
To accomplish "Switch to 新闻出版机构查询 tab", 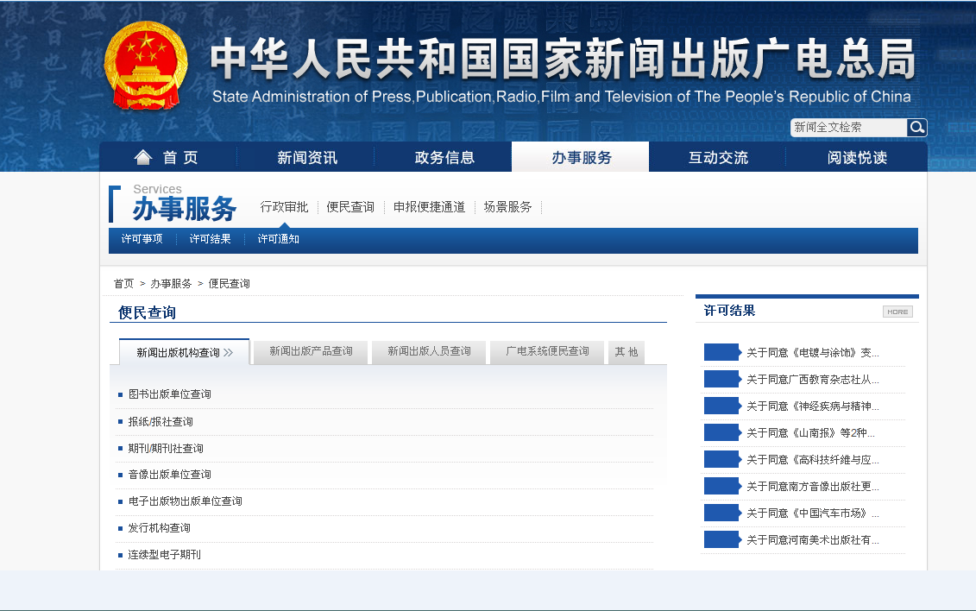I will (x=185, y=352).
